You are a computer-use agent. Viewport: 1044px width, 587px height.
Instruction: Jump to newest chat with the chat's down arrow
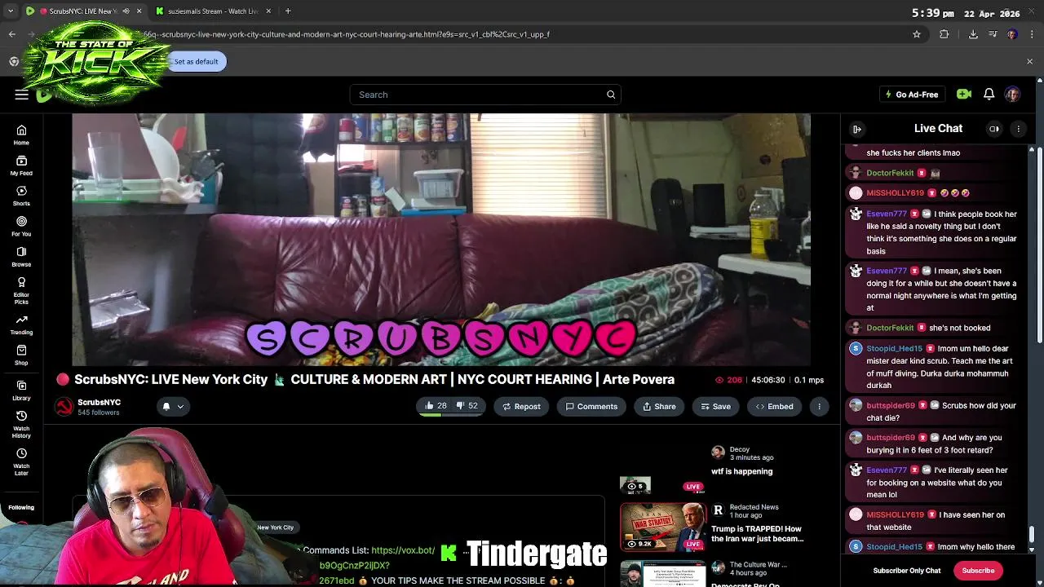[1032, 550]
